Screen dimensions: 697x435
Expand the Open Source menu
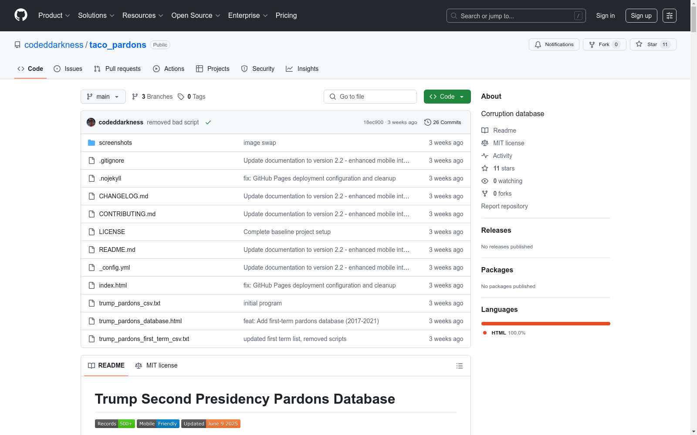[196, 16]
